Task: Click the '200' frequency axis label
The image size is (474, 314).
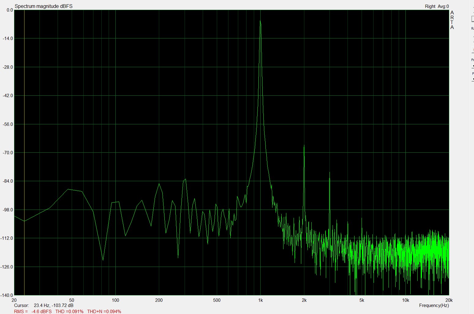Action: pyautogui.click(x=159, y=300)
